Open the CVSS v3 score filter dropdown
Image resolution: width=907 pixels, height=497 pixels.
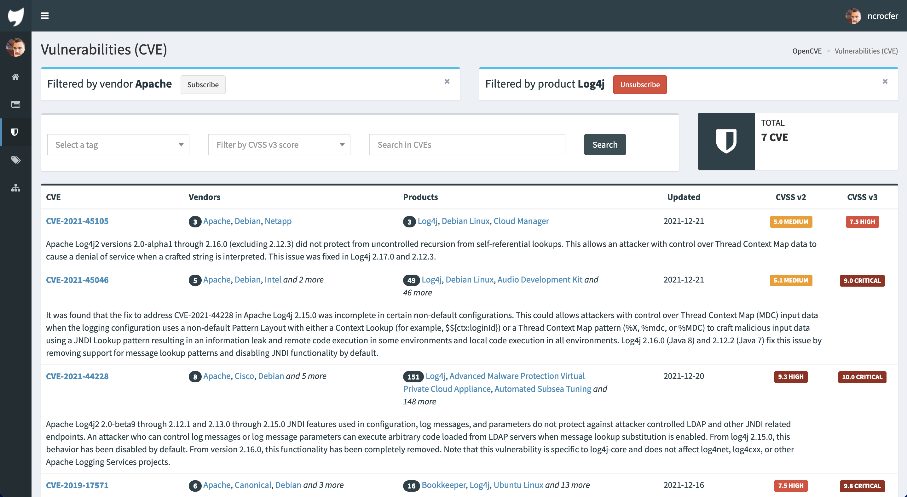tap(279, 144)
